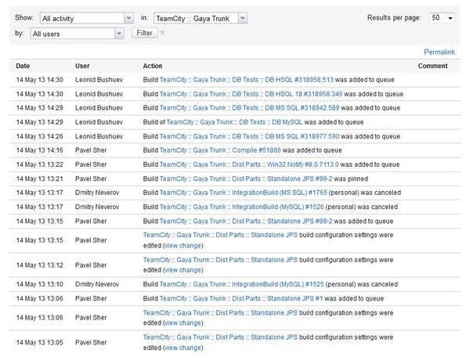Open IntegrationBuild (MS SQL) #1765 link

point(280,193)
